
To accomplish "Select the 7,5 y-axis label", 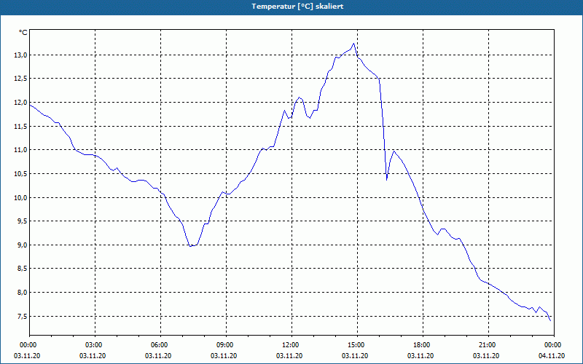I will [x=22, y=317].
